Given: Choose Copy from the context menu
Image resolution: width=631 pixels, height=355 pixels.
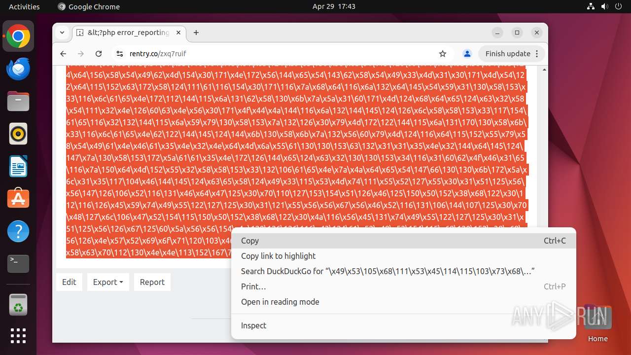Looking at the screenshot, I should [403, 241].
